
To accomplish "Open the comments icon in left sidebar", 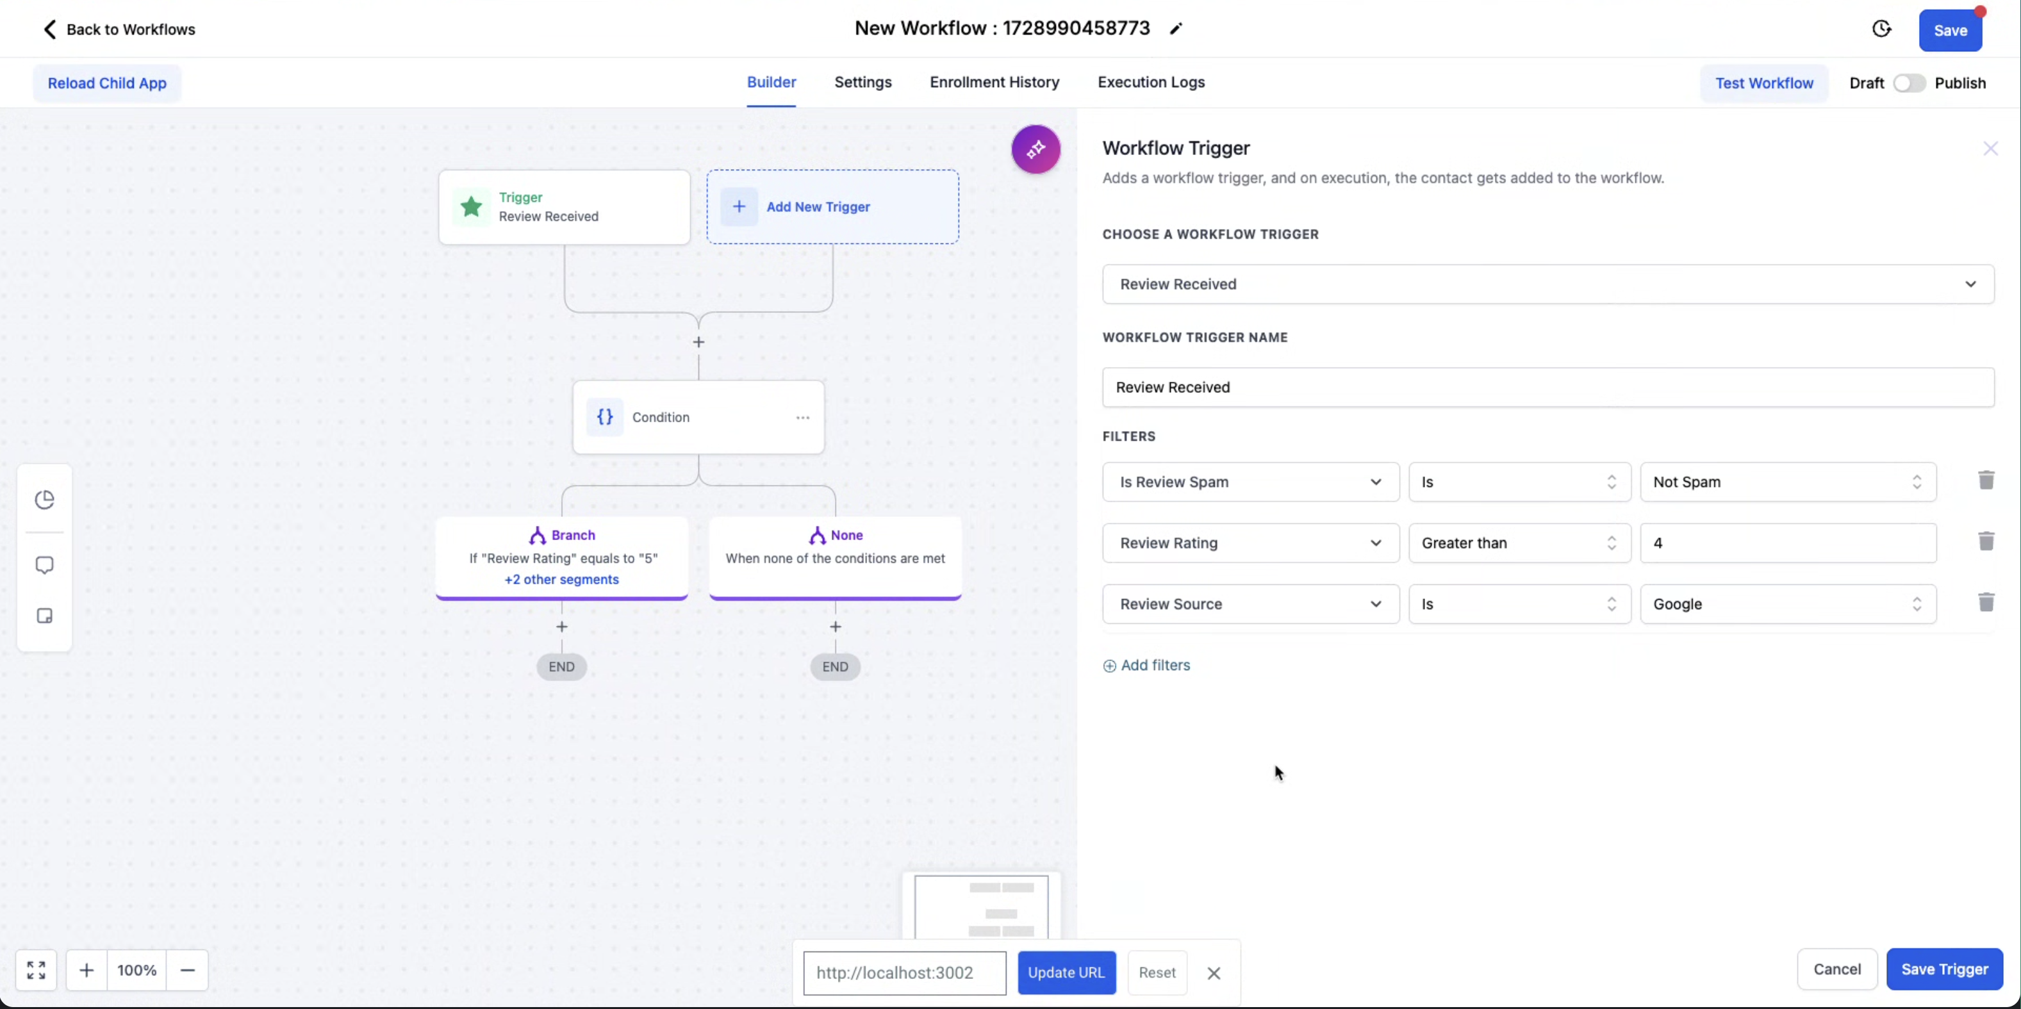I will [45, 565].
